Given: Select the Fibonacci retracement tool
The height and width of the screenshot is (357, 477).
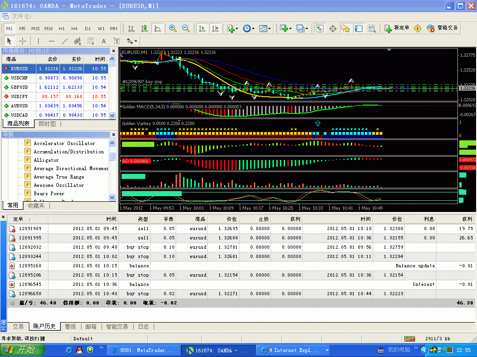Looking at the screenshot, I should (91, 41).
